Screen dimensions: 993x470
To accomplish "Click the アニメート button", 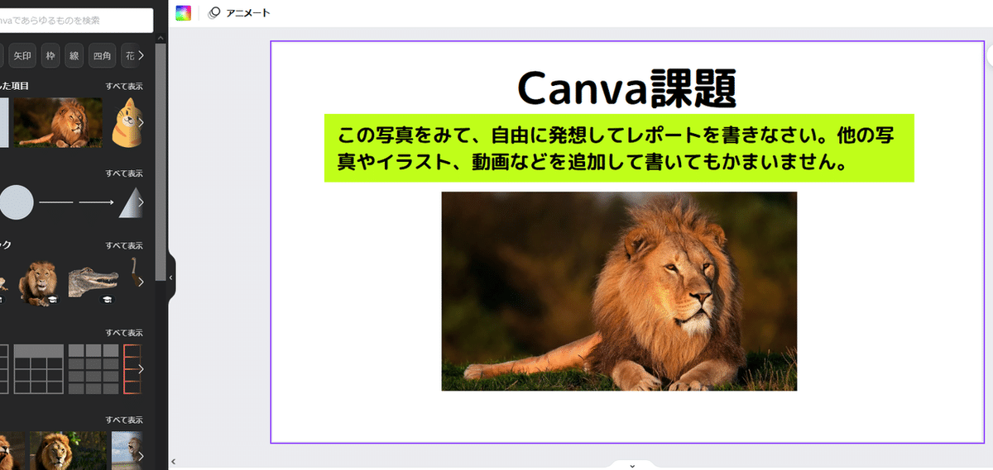I will point(239,12).
